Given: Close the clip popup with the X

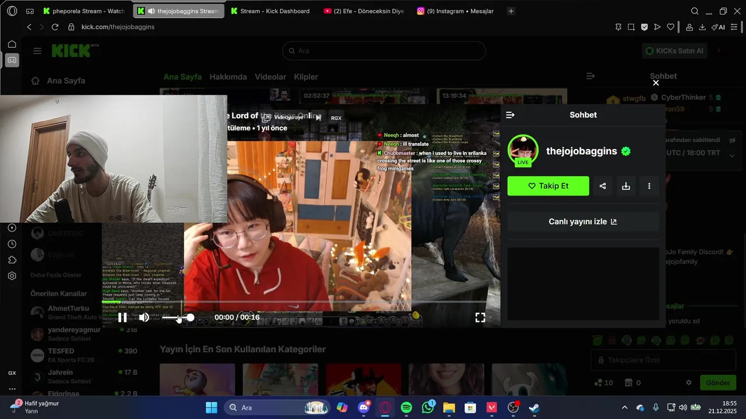Looking at the screenshot, I should coord(656,83).
